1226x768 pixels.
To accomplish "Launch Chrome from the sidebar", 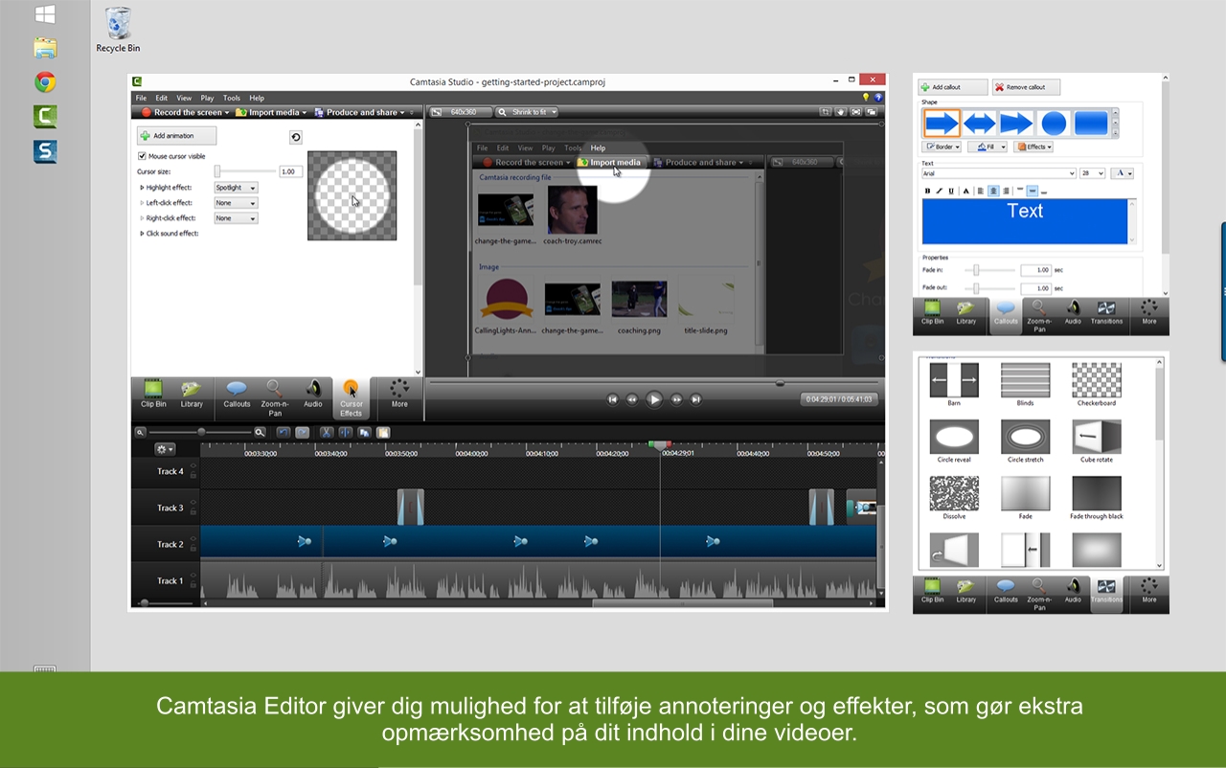I will tap(45, 82).
